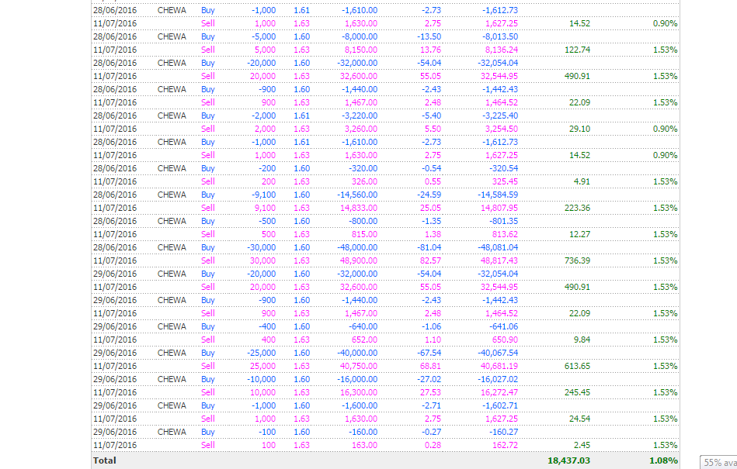Select the sell amount 16,300.00
Viewport: 737px width, 469px height.
pyautogui.click(x=359, y=391)
